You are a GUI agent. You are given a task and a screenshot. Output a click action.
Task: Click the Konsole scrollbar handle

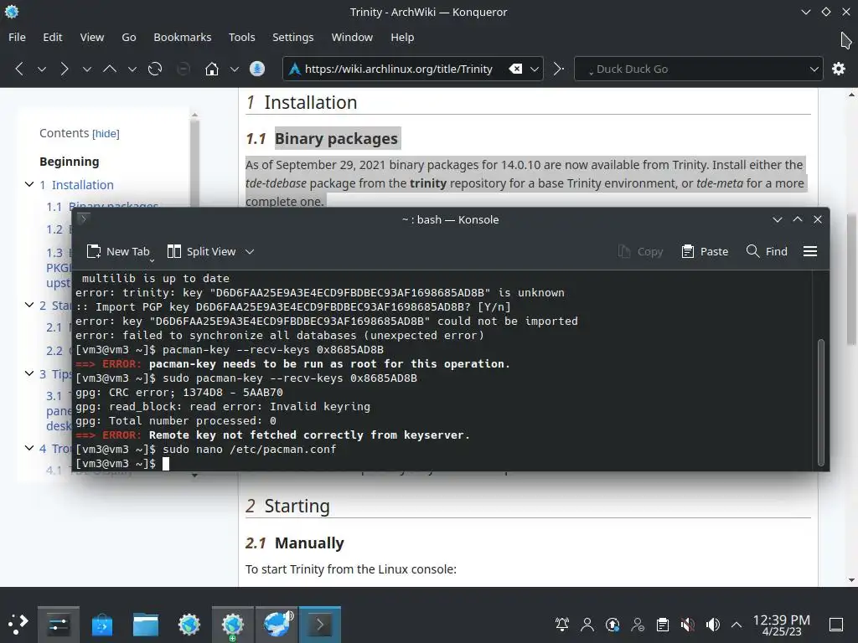click(x=821, y=402)
